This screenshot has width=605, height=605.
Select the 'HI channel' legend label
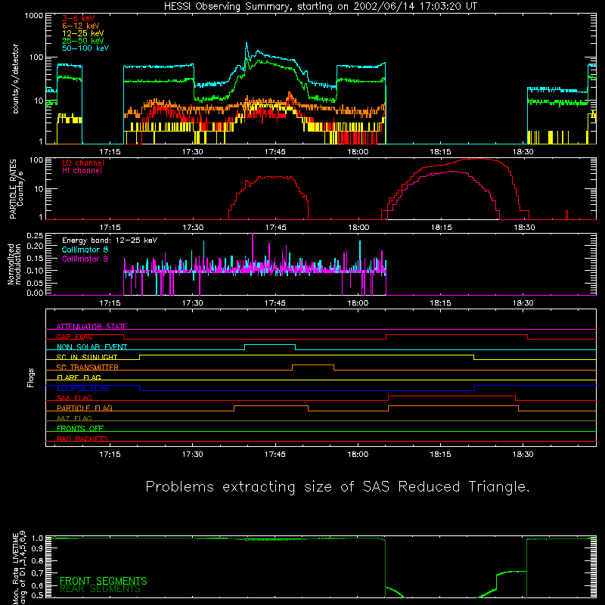(82, 171)
